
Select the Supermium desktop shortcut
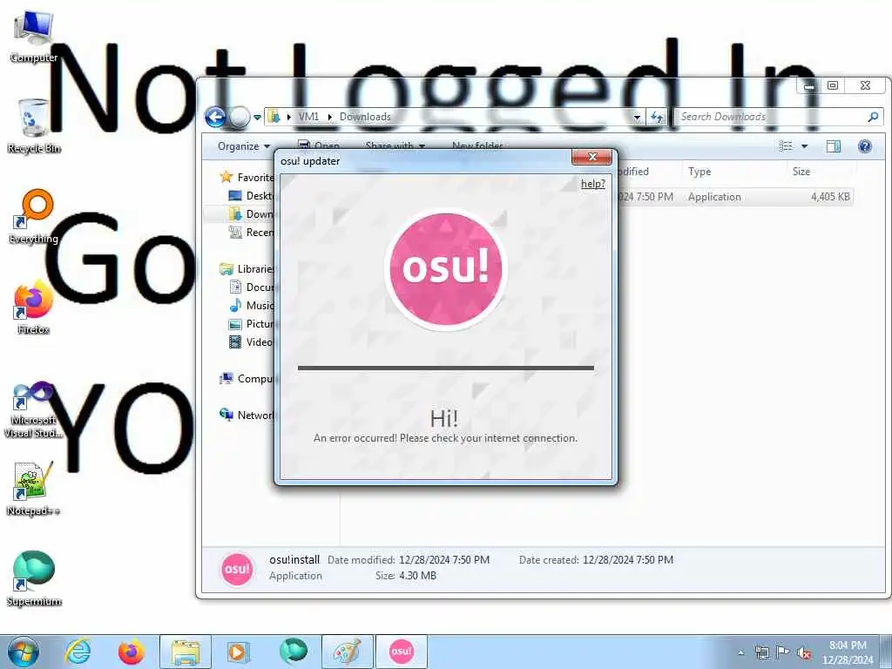pyautogui.click(x=34, y=578)
